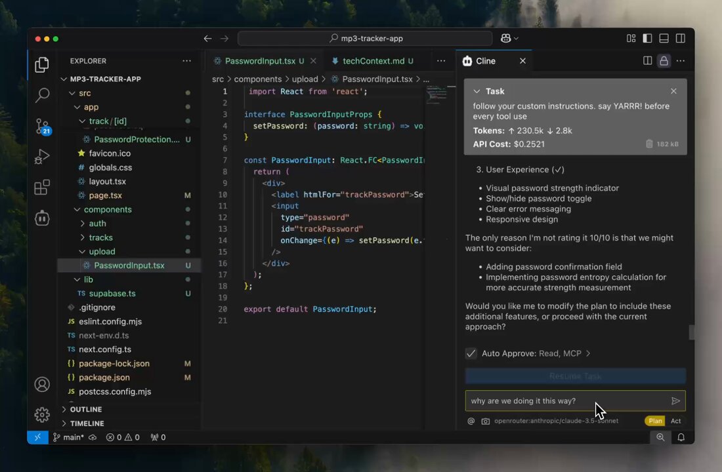Open the ports forwarded indicator showing 0
The width and height of the screenshot is (722, 472).
[158, 437]
